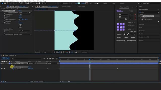
Task: Open the Displacement type dropdown
Action: (x=25, y=14)
